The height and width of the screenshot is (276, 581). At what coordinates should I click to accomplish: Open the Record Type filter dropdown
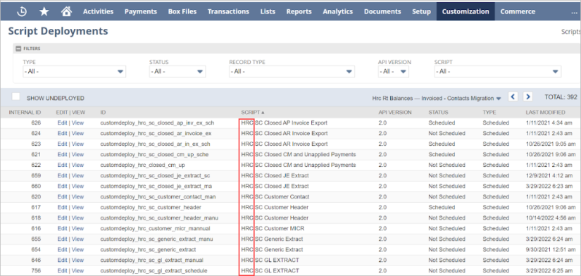tap(292, 72)
